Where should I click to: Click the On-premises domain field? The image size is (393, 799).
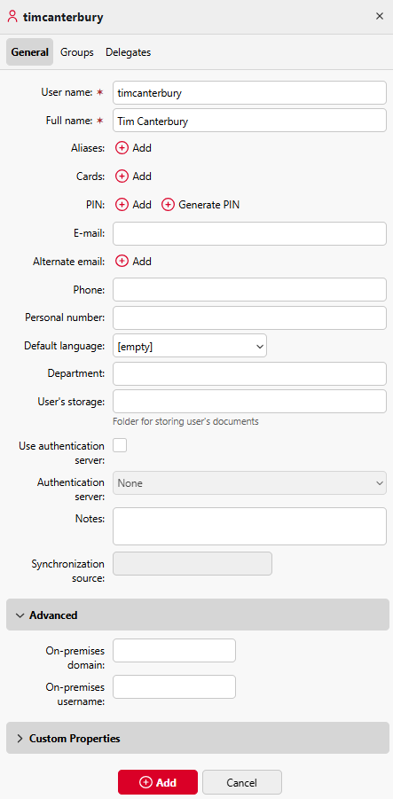175,651
